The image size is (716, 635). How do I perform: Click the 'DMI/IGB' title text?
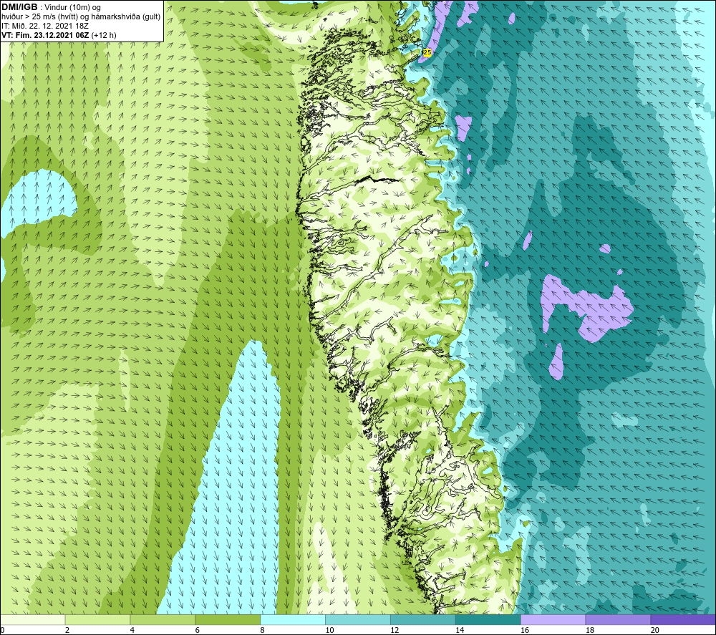[19, 7]
